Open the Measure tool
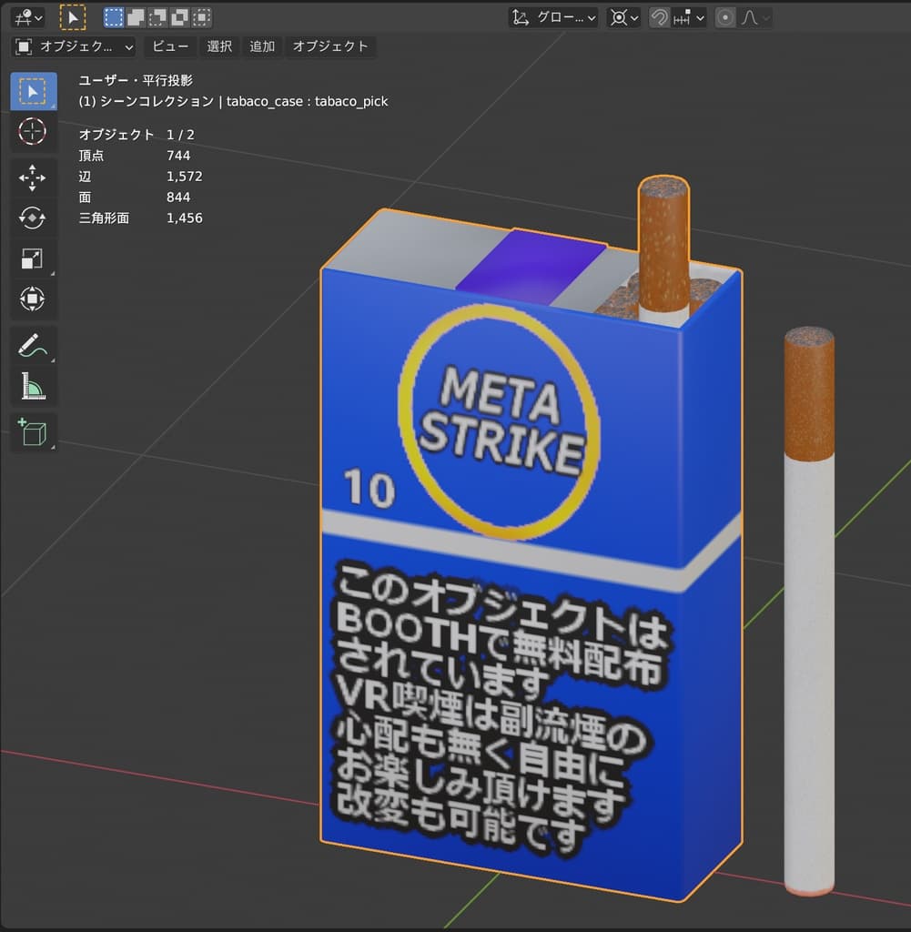911x932 pixels. 33,386
